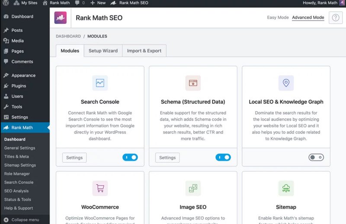Switch to Advanced Mode
Viewport: 346px width, 224px height.
pyautogui.click(x=308, y=17)
